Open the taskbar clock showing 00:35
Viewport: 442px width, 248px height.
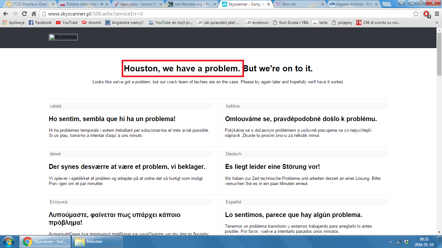pyautogui.click(x=424, y=242)
